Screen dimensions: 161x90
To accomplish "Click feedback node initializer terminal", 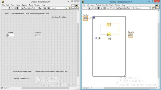I will (109, 25).
